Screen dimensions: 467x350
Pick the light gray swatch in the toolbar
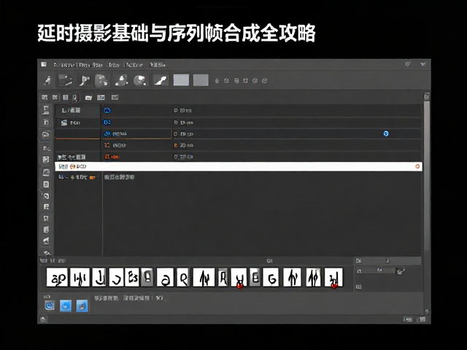pos(181,80)
